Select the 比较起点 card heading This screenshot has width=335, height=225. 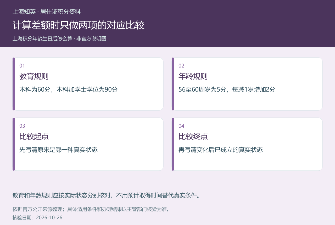(x=34, y=137)
